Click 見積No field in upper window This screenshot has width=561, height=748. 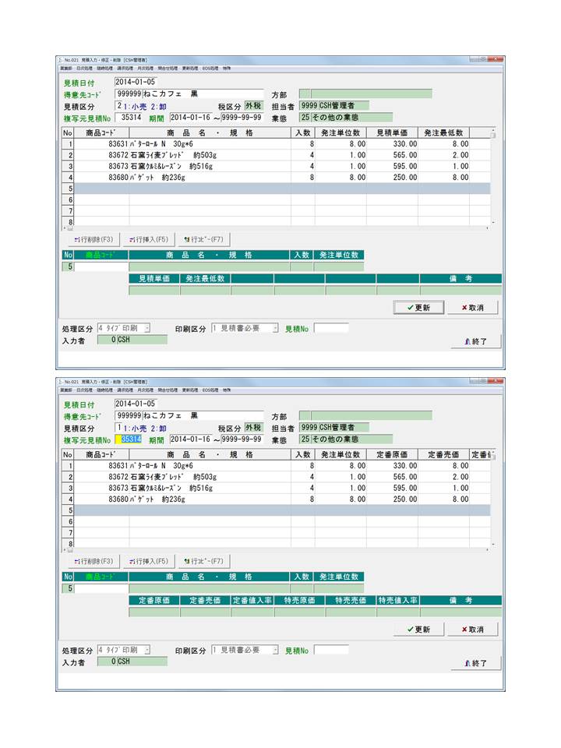click(332, 328)
